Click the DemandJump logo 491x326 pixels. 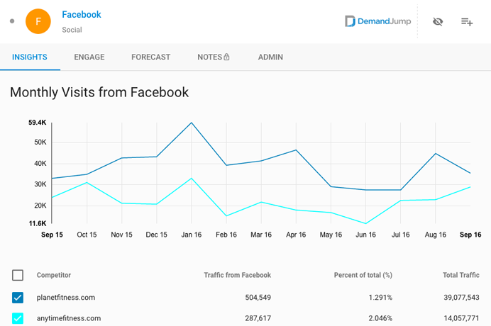pos(377,21)
